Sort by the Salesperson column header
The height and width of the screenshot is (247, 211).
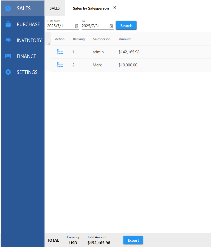tap(102, 39)
